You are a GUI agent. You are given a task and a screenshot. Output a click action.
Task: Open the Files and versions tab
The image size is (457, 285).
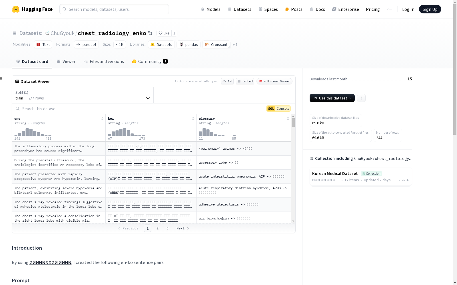(x=104, y=62)
